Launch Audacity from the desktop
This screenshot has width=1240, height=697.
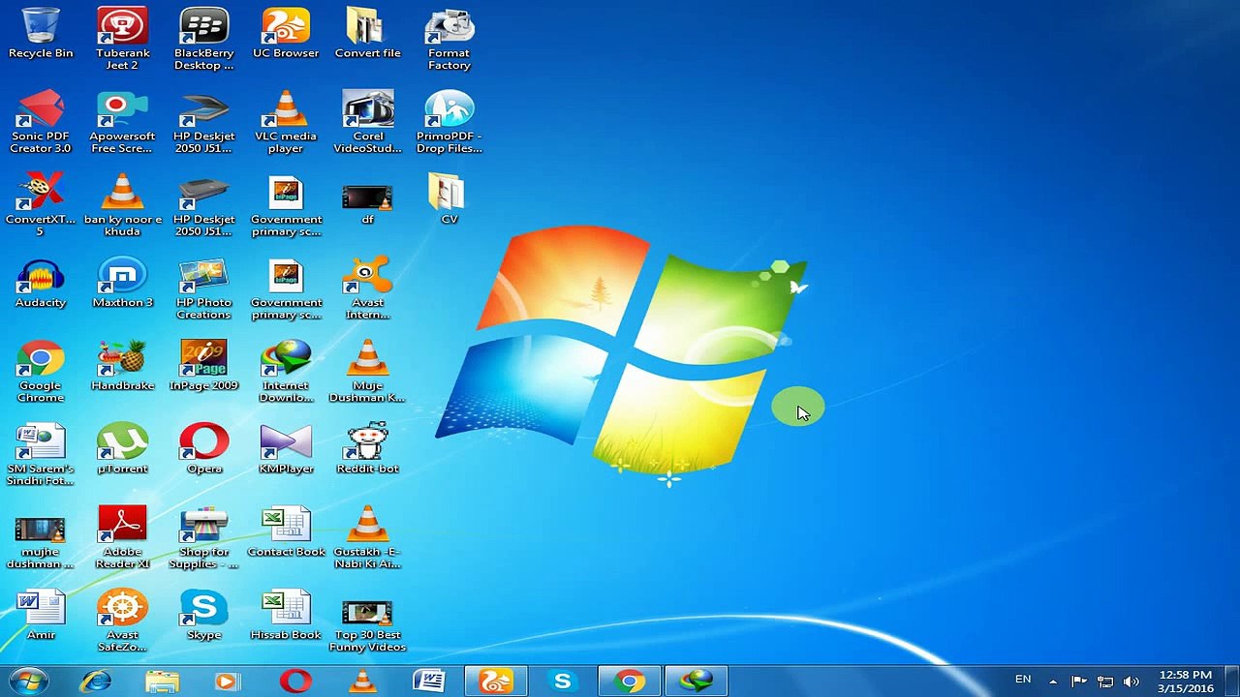click(41, 284)
